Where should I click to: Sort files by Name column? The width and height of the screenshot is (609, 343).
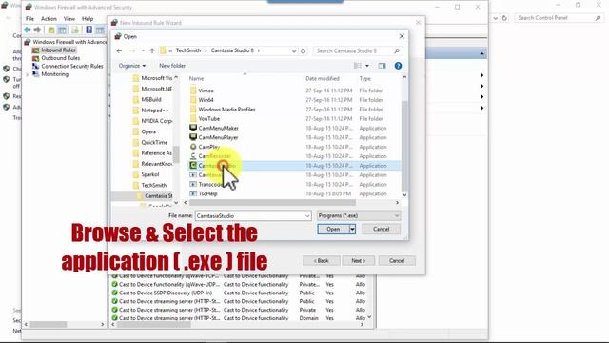click(197, 78)
